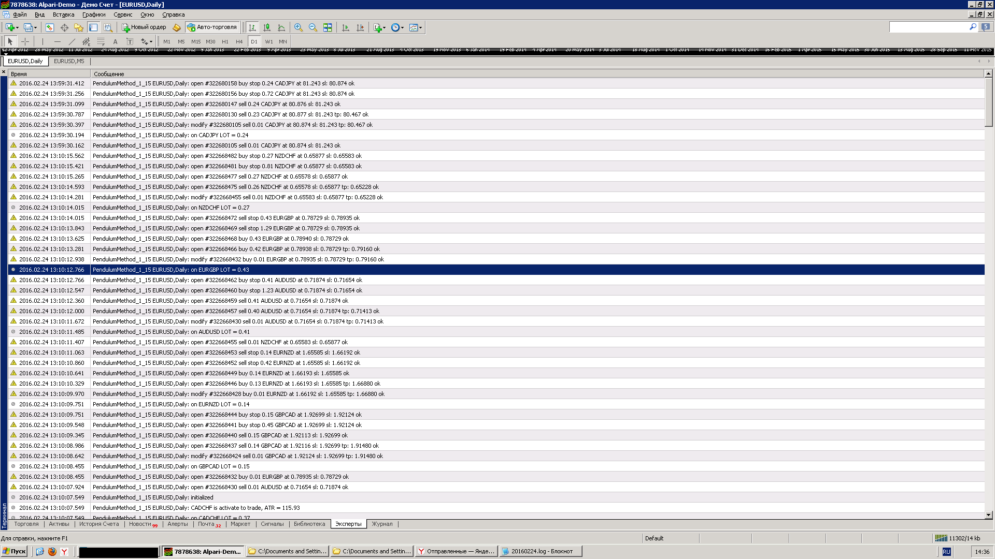The image size is (995, 559).
Task: Expand the Profiles dropdown arrow
Action: click(35, 27)
